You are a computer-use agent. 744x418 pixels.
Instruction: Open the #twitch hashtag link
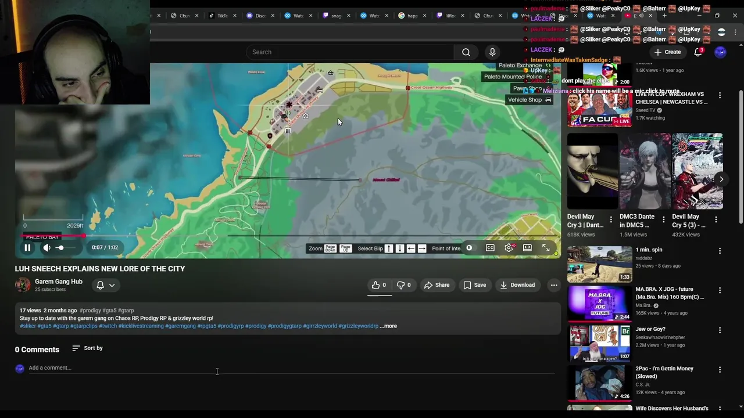(x=108, y=326)
